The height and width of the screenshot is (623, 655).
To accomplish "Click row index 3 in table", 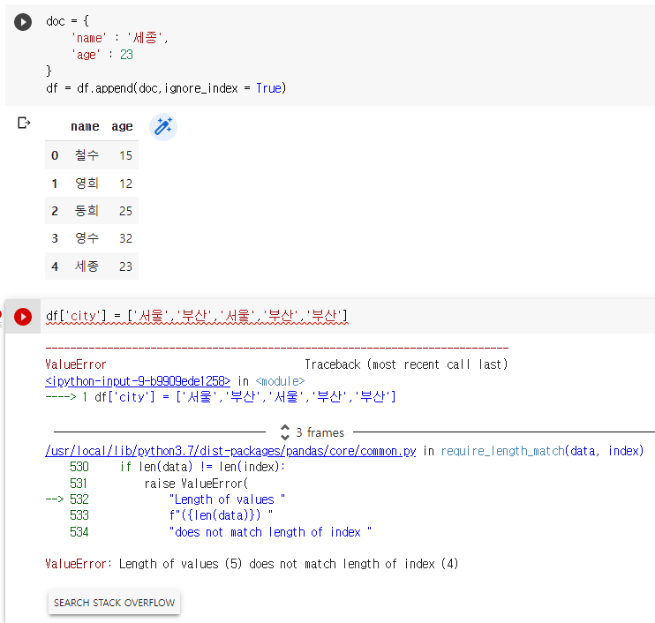I will click(x=55, y=238).
